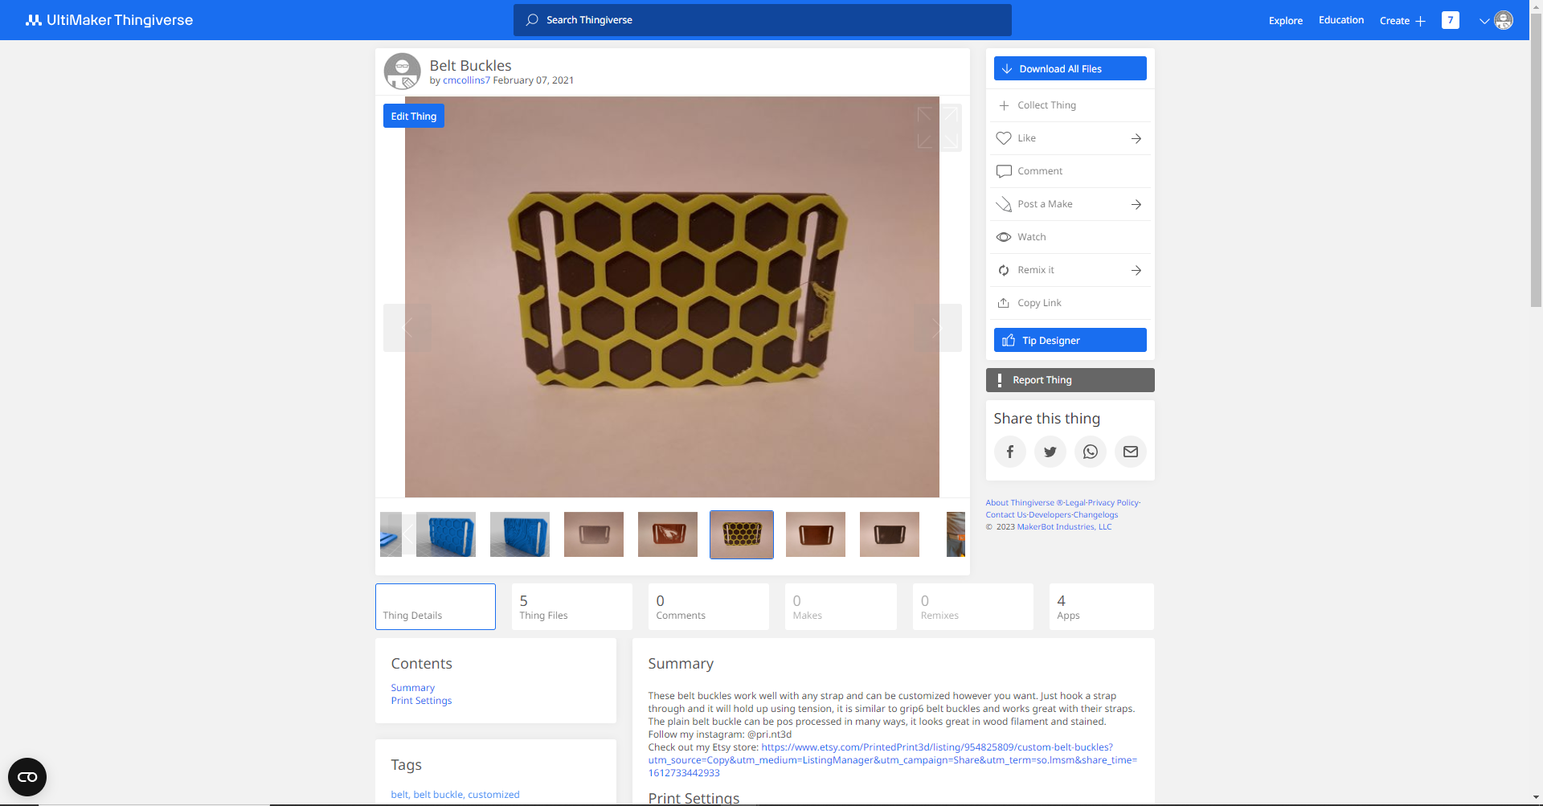Switch to the Comments tab
Image resolution: width=1543 pixels, height=806 pixels.
click(709, 607)
